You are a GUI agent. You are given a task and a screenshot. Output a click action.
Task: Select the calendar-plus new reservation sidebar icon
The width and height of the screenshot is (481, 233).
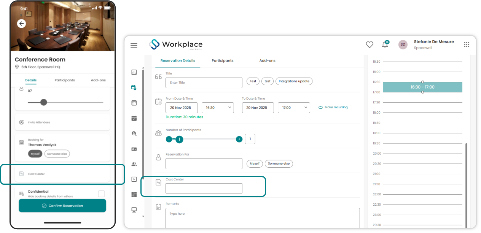(134, 87)
